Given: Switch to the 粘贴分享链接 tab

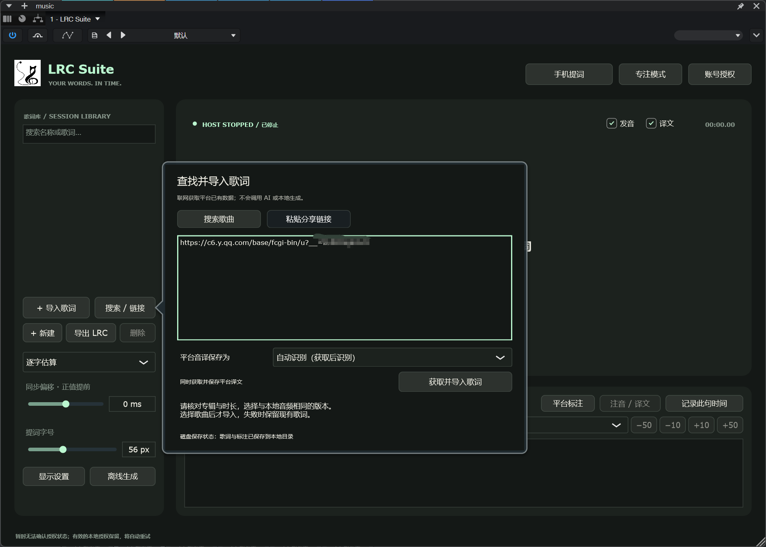Looking at the screenshot, I should [309, 219].
